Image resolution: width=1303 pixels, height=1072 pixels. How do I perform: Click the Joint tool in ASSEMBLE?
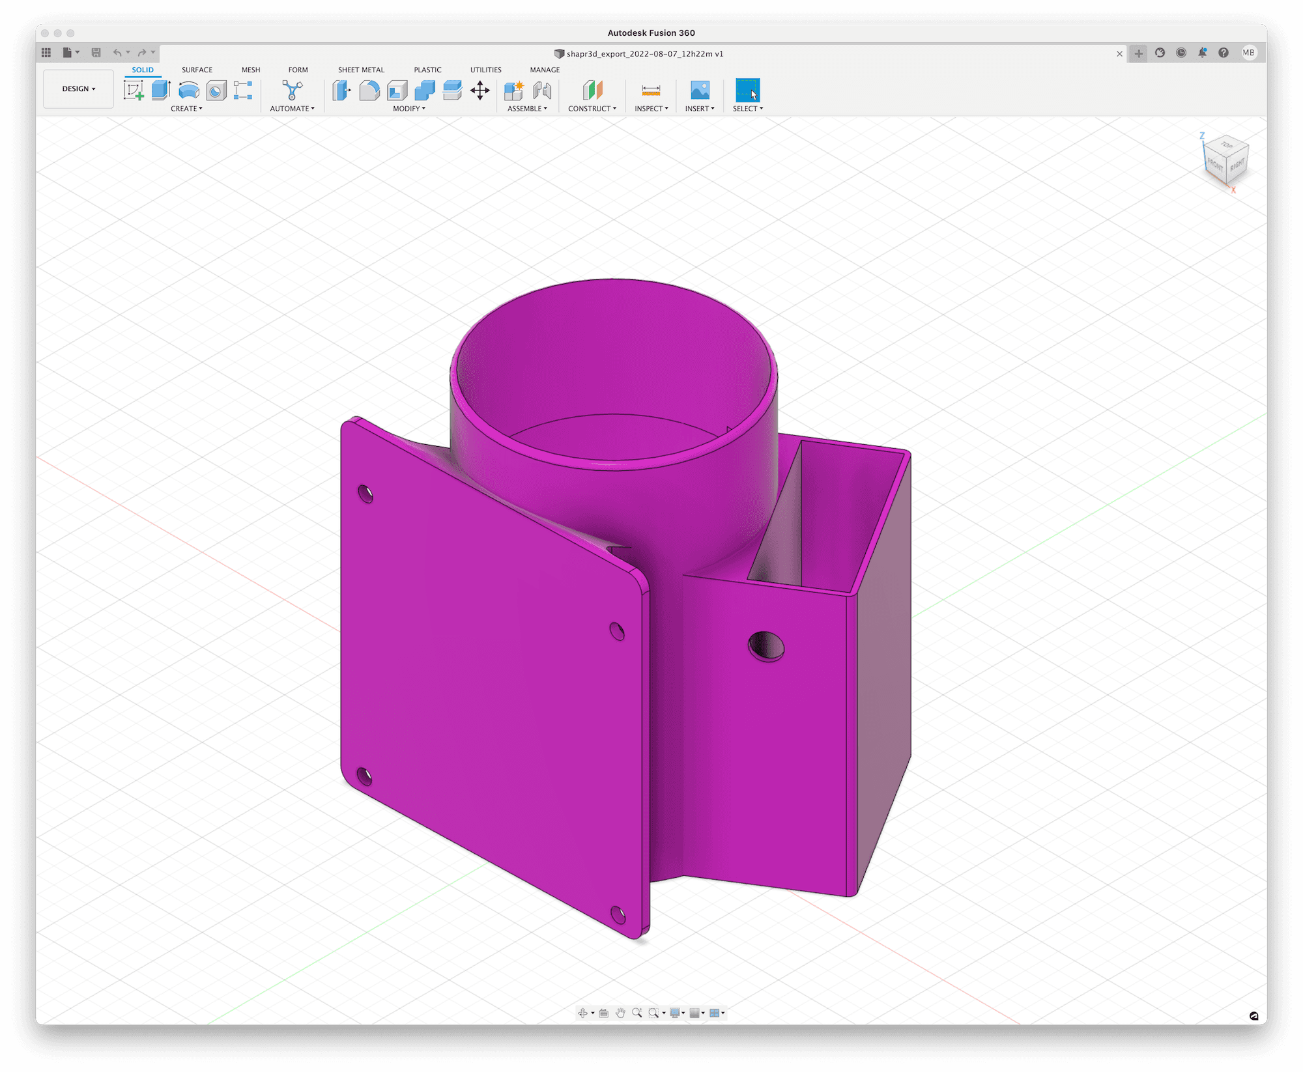pyautogui.click(x=545, y=92)
